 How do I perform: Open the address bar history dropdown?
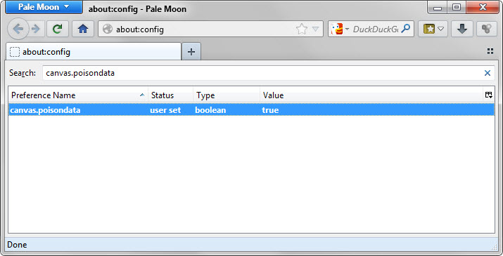point(316,29)
